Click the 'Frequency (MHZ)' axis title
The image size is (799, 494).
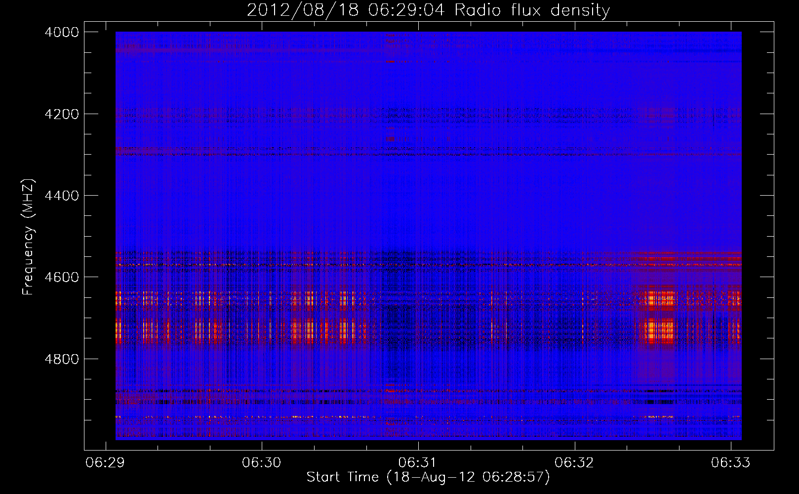(29, 237)
